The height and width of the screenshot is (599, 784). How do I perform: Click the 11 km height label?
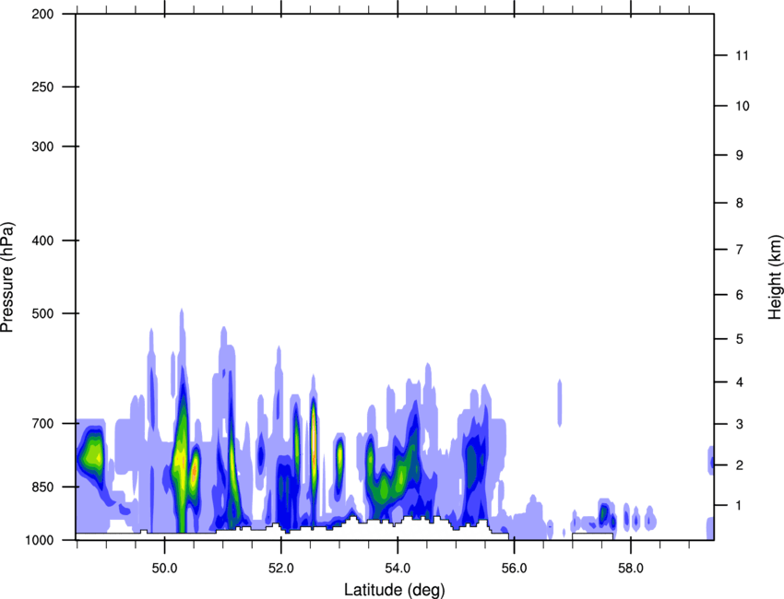pos(742,55)
